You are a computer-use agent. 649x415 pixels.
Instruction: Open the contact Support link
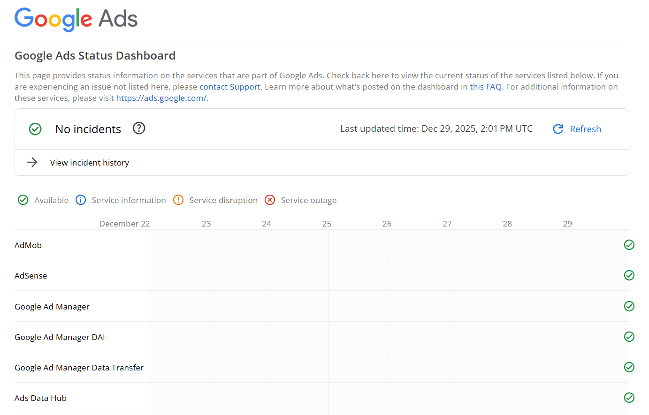(x=230, y=86)
